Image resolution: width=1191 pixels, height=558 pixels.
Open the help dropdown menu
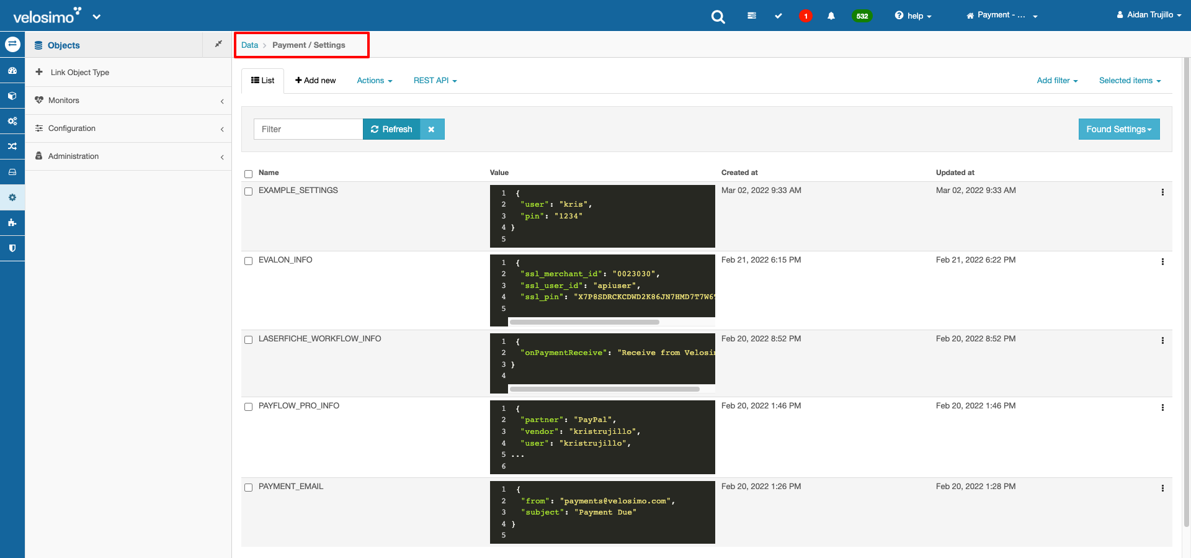tap(913, 16)
